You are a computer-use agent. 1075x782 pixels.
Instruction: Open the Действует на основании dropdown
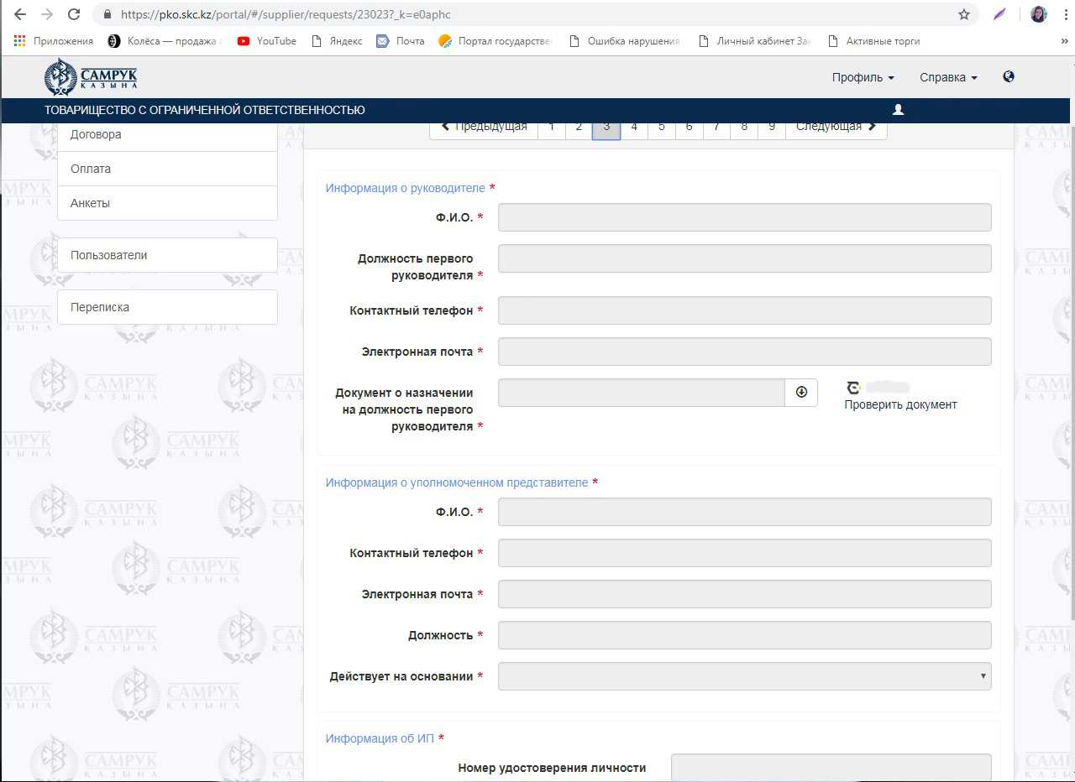pos(744,676)
